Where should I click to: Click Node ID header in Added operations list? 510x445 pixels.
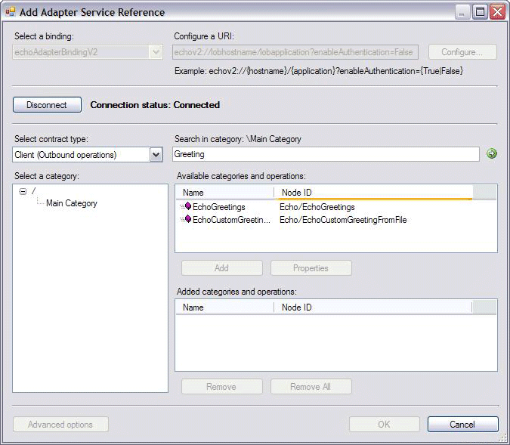(373, 307)
